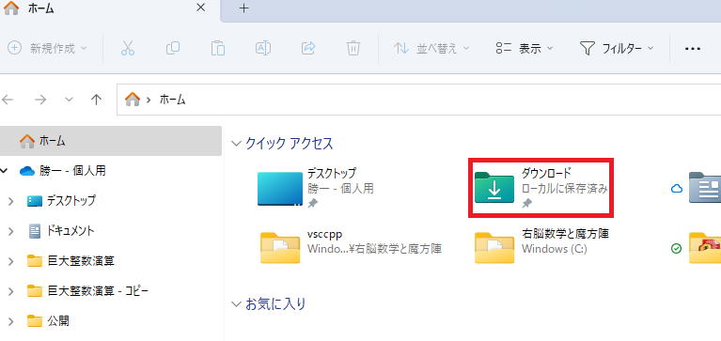Viewport: 721px width, 341px height.
Task: Click the Delete trash can icon
Action: pyautogui.click(x=353, y=48)
